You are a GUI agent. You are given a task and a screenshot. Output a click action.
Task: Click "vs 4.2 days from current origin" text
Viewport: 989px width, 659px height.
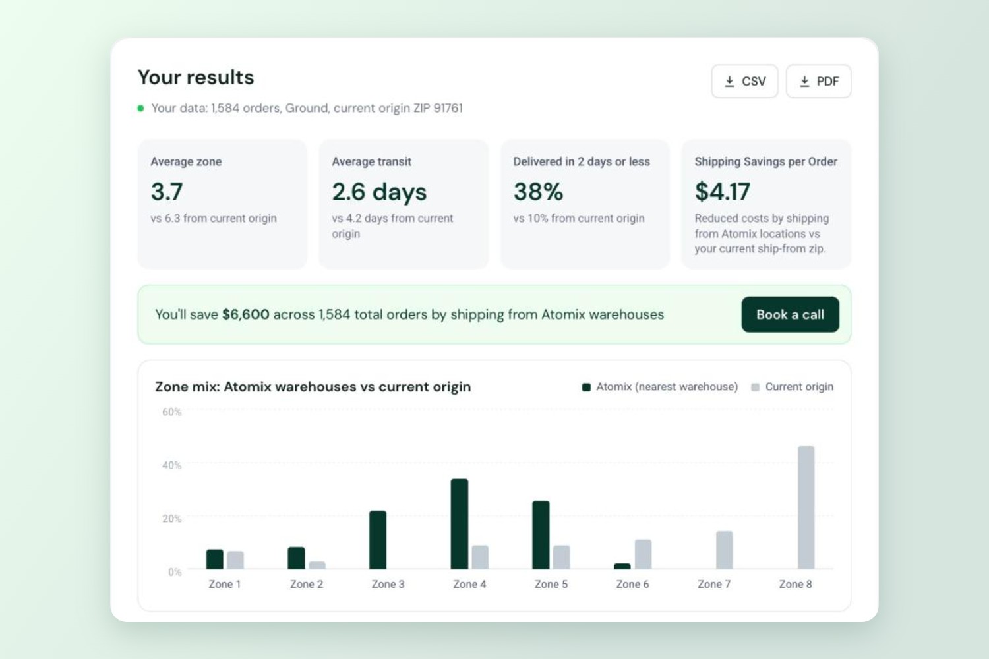pyautogui.click(x=392, y=225)
